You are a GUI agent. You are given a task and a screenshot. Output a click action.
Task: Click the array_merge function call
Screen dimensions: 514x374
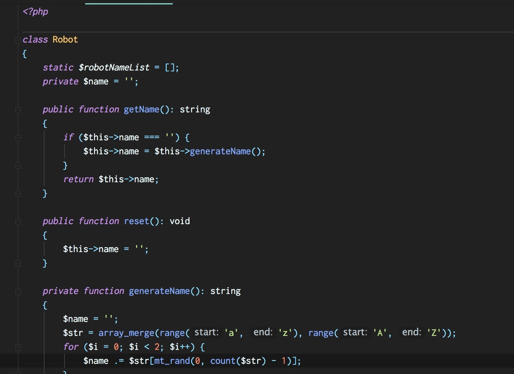pyautogui.click(x=126, y=333)
